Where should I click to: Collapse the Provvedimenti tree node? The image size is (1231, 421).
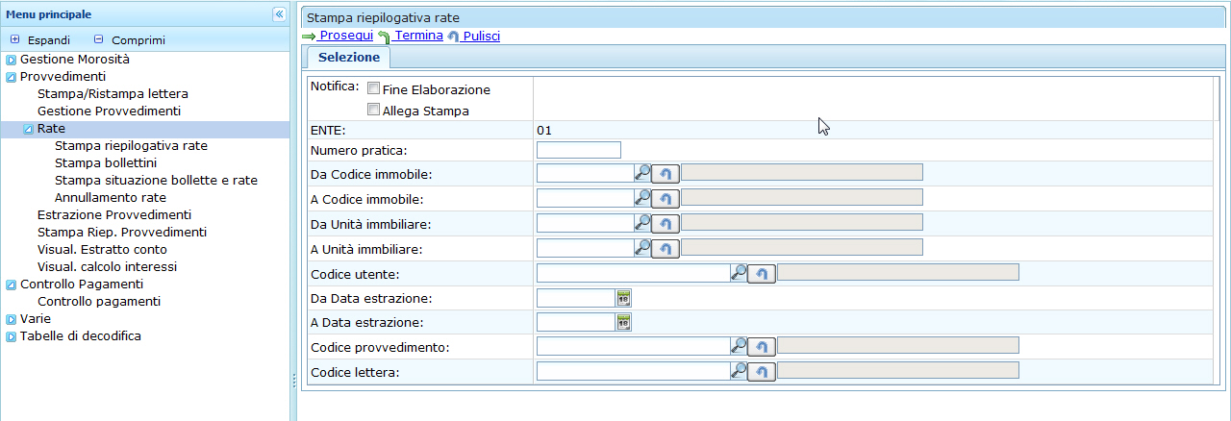point(12,77)
